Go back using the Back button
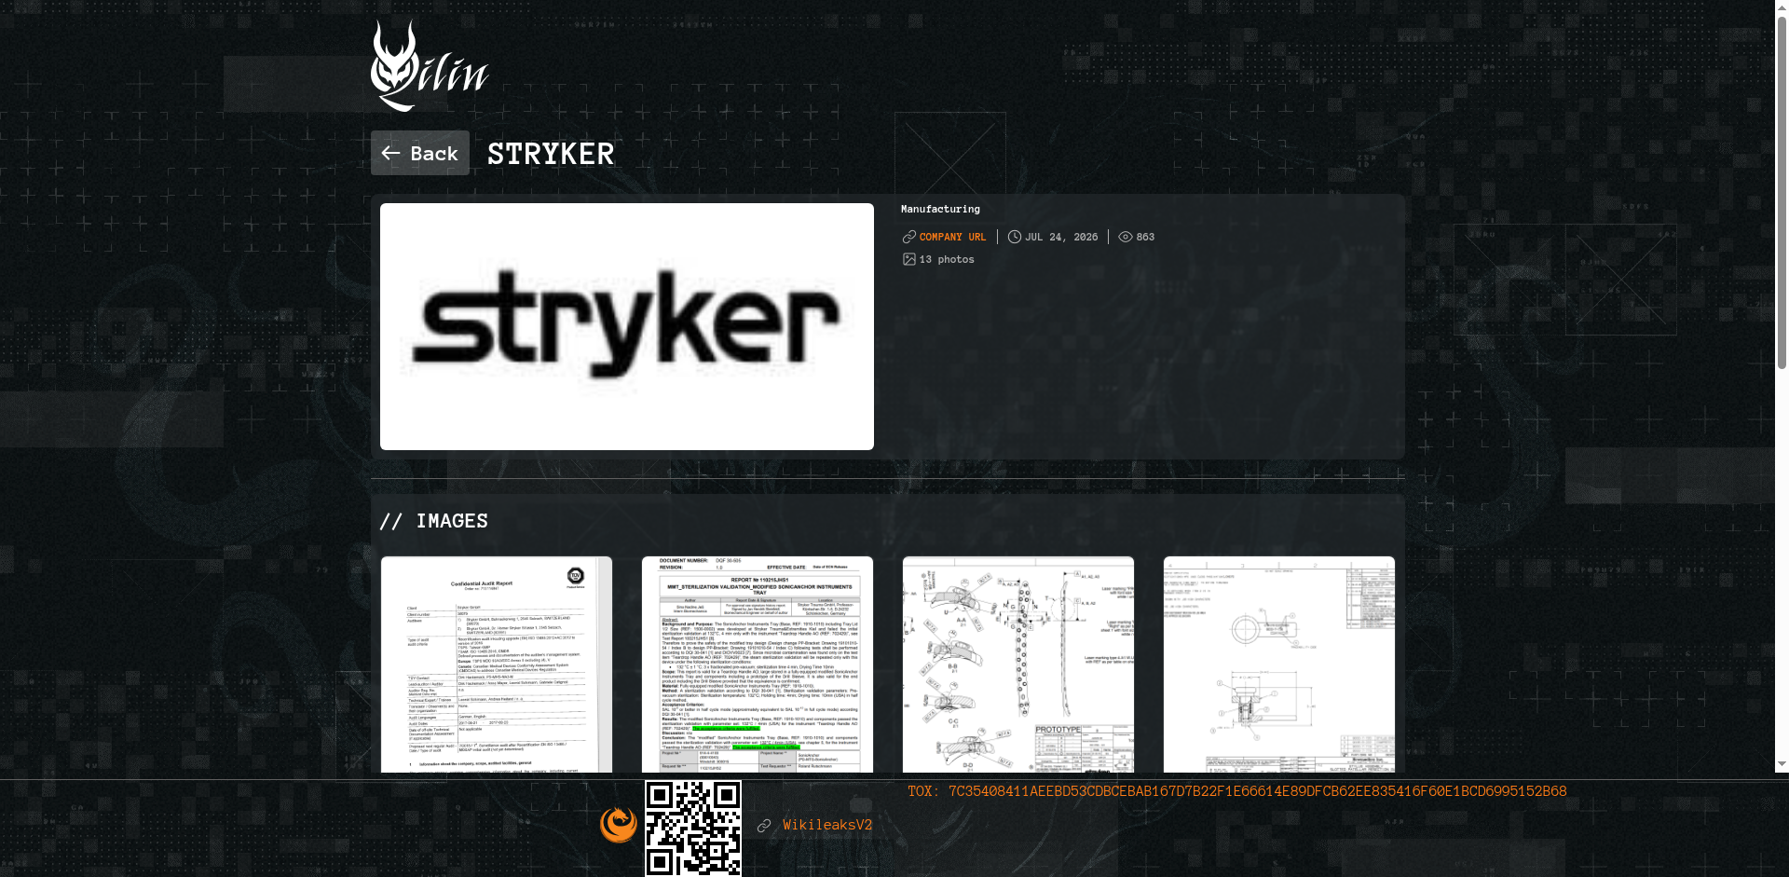This screenshot has height=877, width=1789. [x=420, y=153]
